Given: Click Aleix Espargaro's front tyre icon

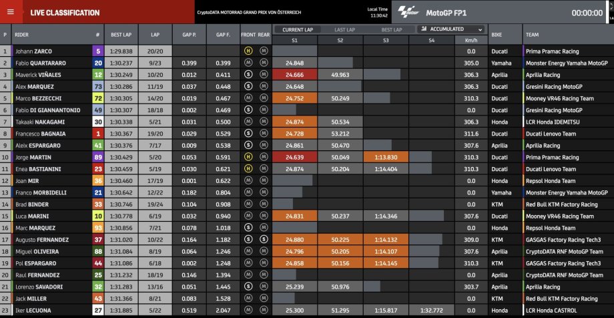Looking at the screenshot, I should [248, 145].
